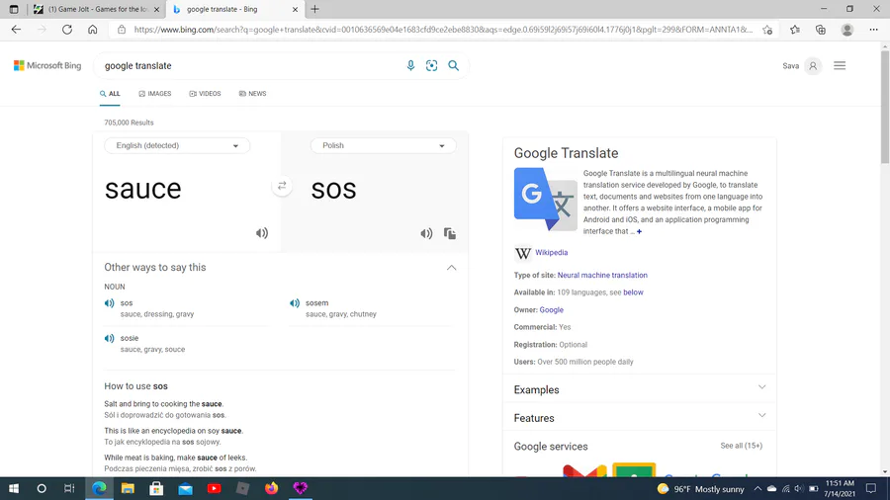
Task: Play audio for the main Polish translation sos
Action: coord(426,233)
